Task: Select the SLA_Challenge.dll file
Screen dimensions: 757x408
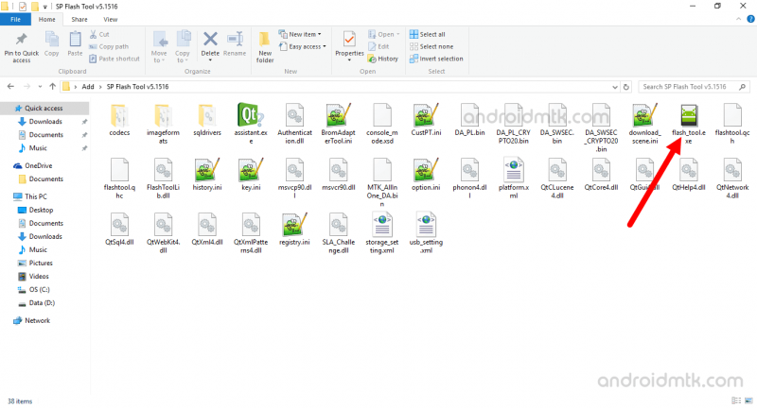Action: point(338,233)
